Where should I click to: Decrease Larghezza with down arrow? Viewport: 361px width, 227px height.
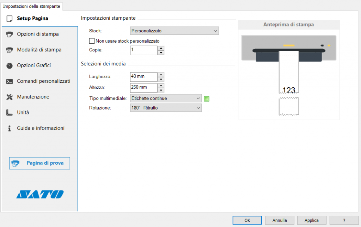point(161,79)
